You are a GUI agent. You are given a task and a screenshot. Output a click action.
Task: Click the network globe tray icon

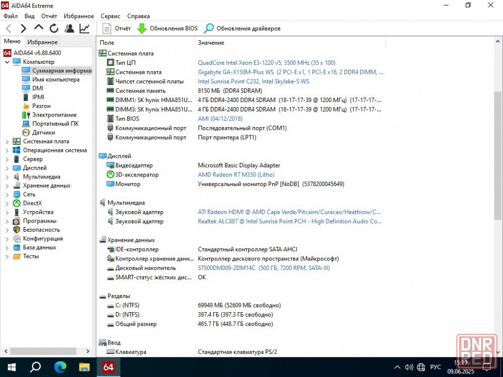(421, 367)
